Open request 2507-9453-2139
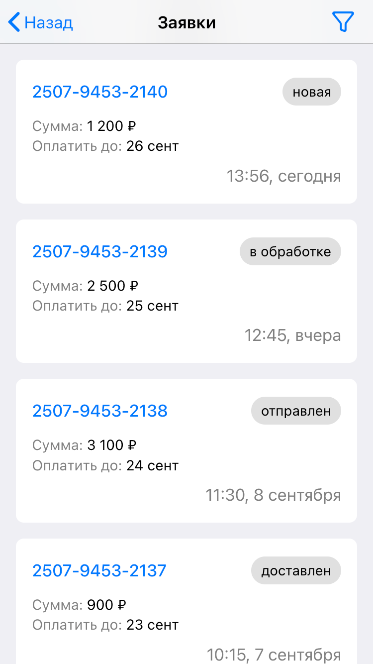373x664 pixels. coord(100,251)
